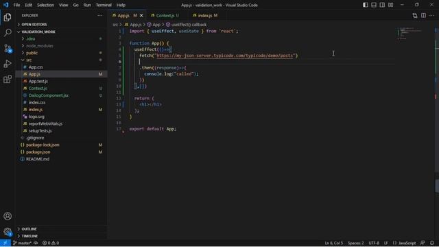The width and height of the screenshot is (439, 247).
Task: Click the master branch indicator
Action: [x=22, y=243]
